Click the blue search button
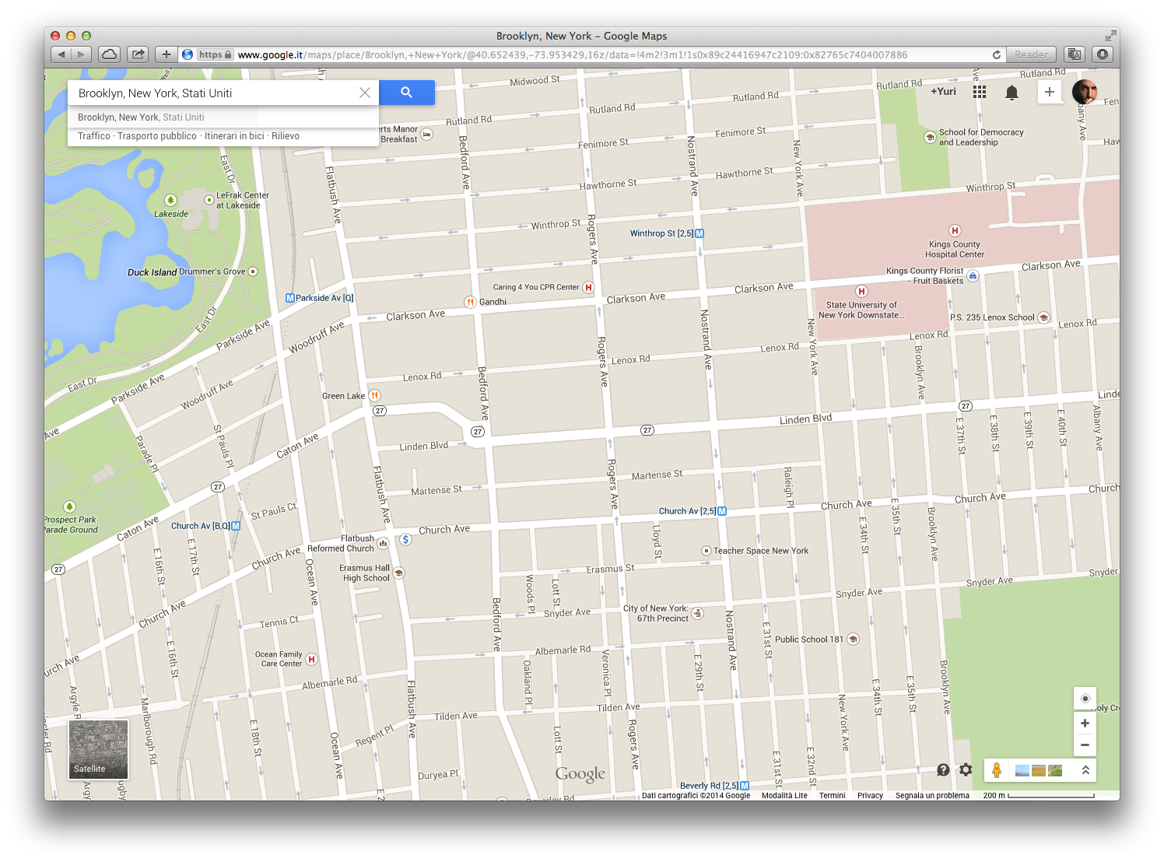Viewport: 1164px width, 862px height. coord(406,93)
